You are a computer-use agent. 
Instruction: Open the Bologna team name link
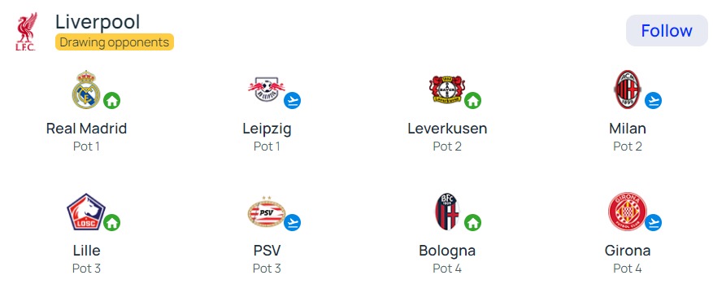pos(447,251)
